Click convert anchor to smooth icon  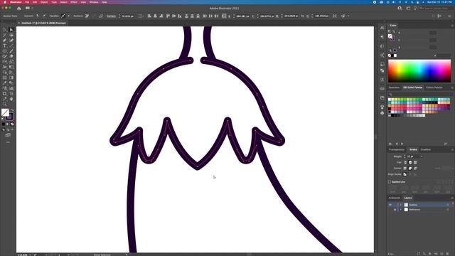point(44,16)
